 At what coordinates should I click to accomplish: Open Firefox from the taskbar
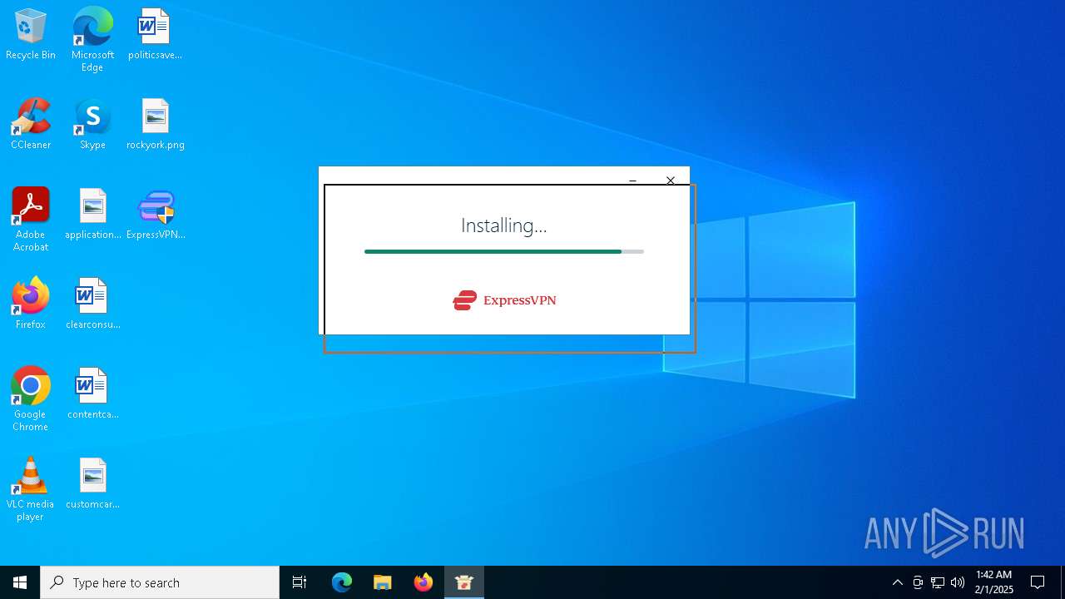coord(424,582)
